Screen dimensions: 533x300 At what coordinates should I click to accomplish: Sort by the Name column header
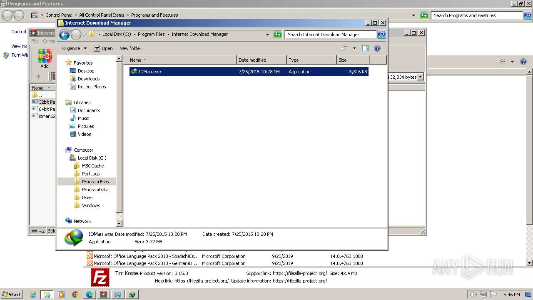pos(180,60)
